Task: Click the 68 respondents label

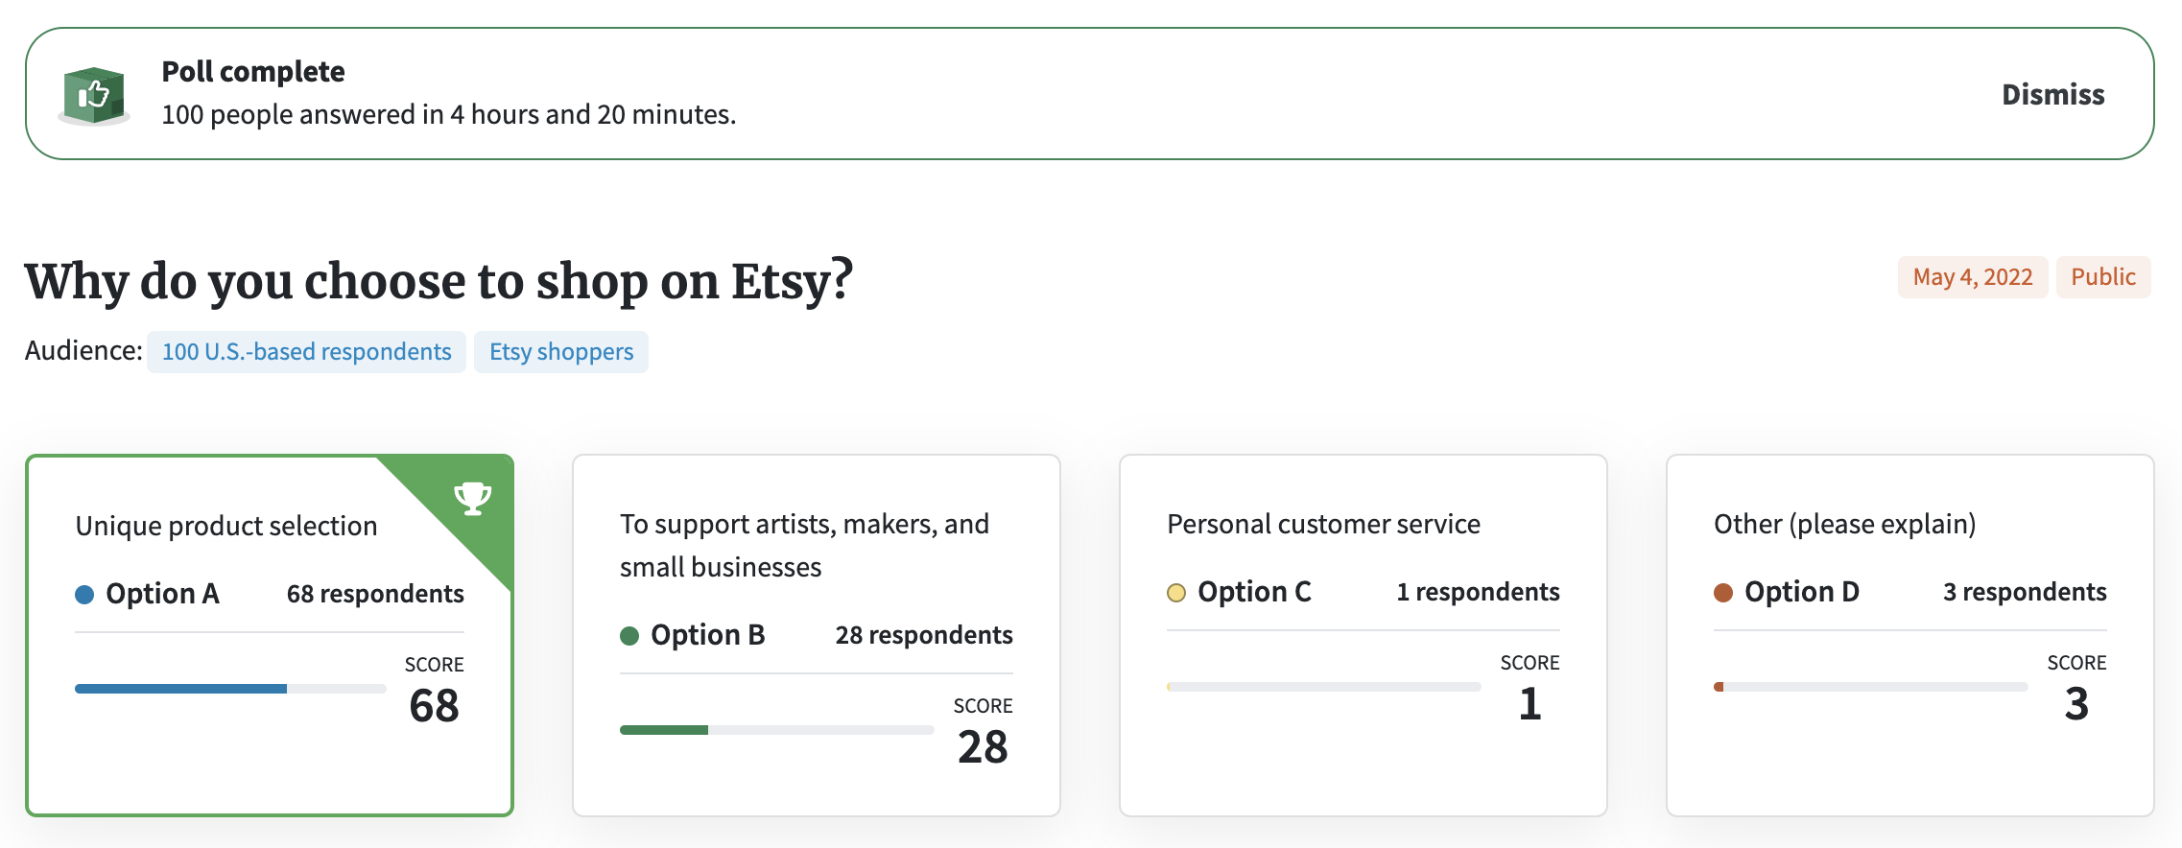Action: click(375, 595)
